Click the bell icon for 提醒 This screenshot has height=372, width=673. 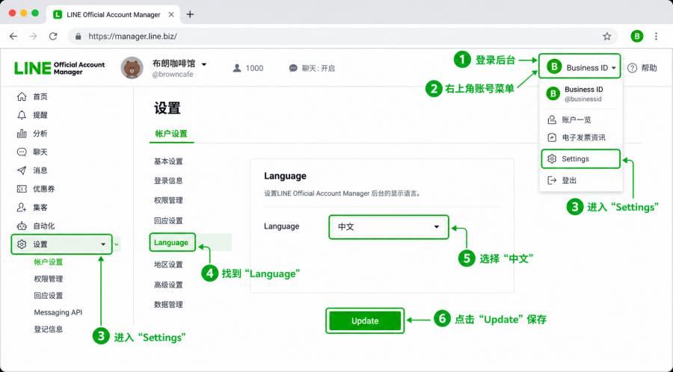point(22,115)
